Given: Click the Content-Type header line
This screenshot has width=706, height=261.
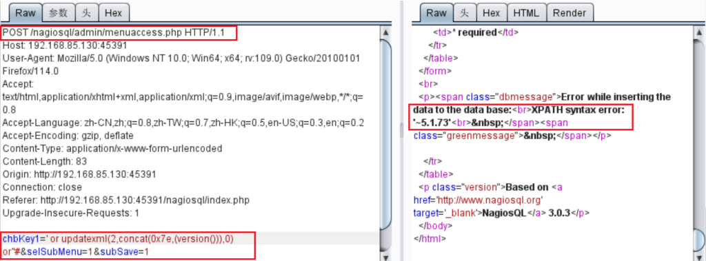Looking at the screenshot, I should pos(112,149).
